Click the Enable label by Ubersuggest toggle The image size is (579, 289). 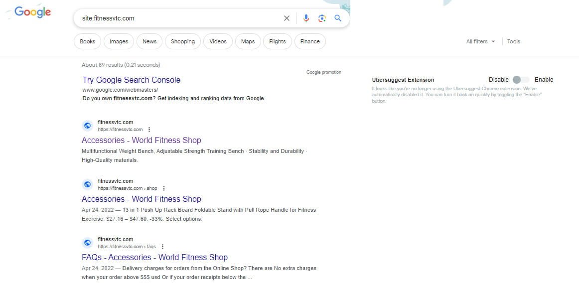coord(544,80)
